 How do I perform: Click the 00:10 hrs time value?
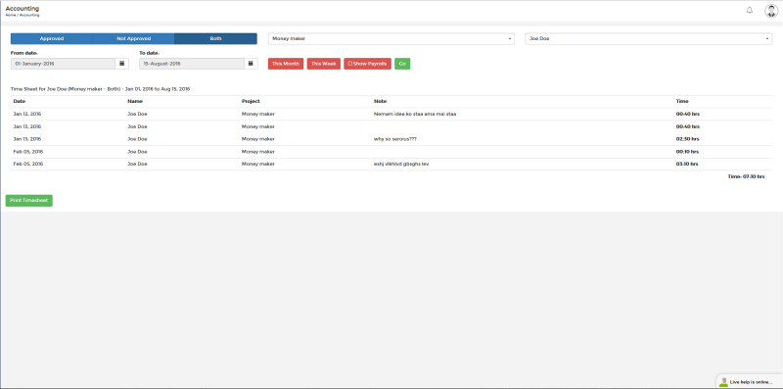688,152
